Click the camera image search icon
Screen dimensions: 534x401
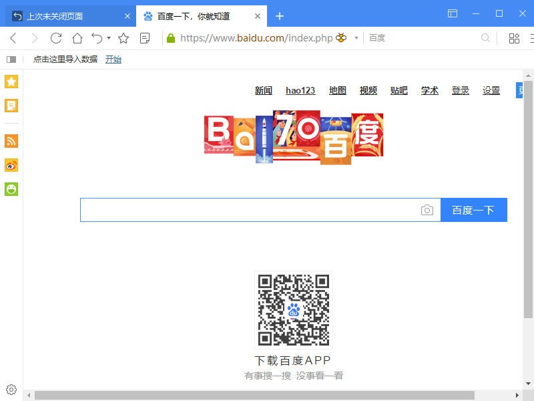427,210
